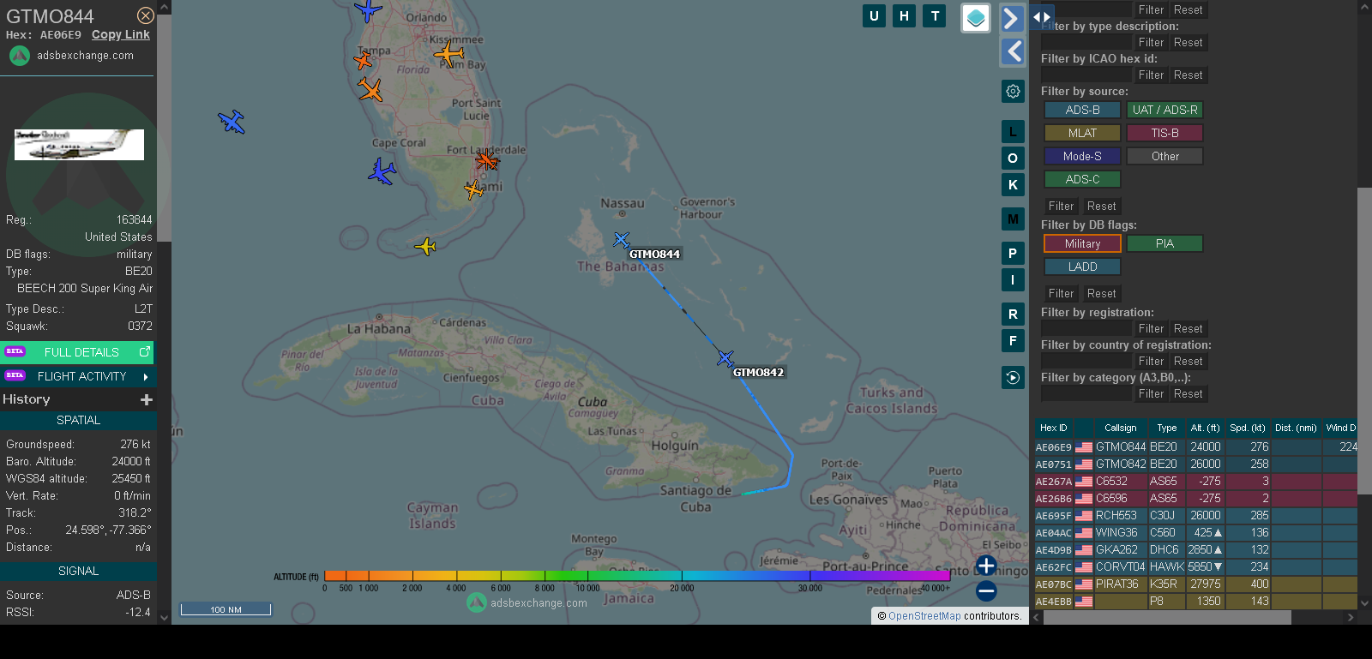Click the right chevron sidebar arrow
The width and height of the screenshot is (1372, 659).
(x=1013, y=18)
